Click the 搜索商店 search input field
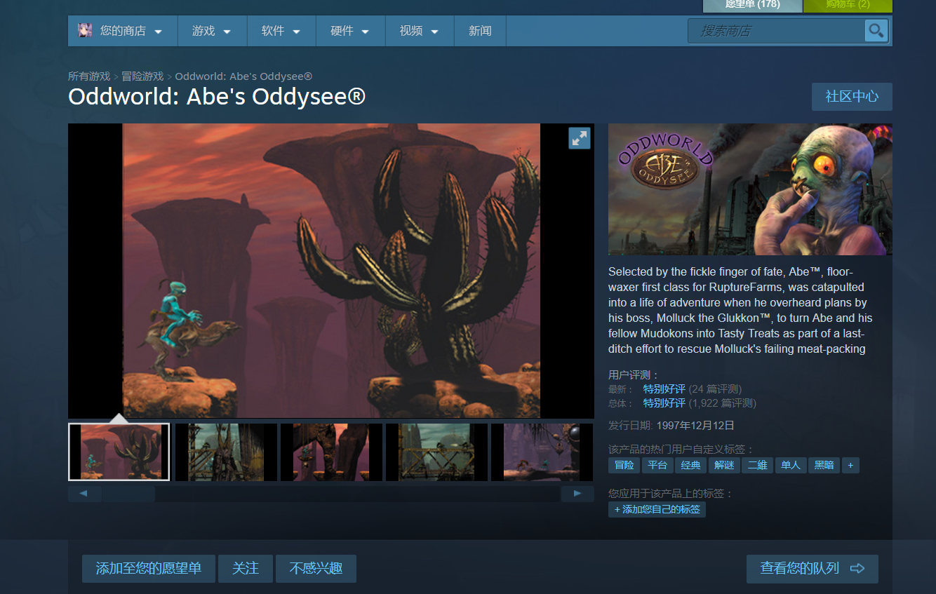936x594 pixels. coord(776,31)
